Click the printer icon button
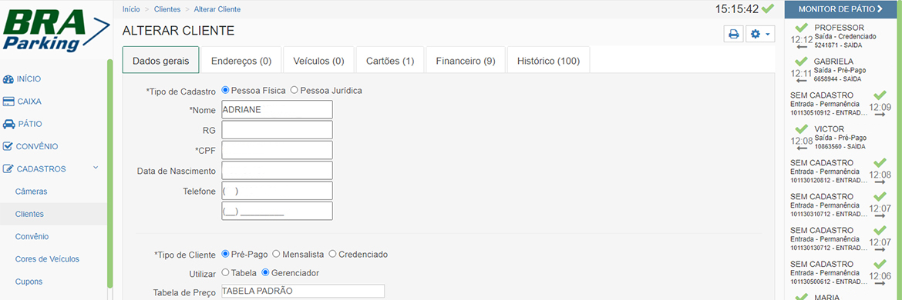This screenshot has width=902, height=300. [x=733, y=35]
